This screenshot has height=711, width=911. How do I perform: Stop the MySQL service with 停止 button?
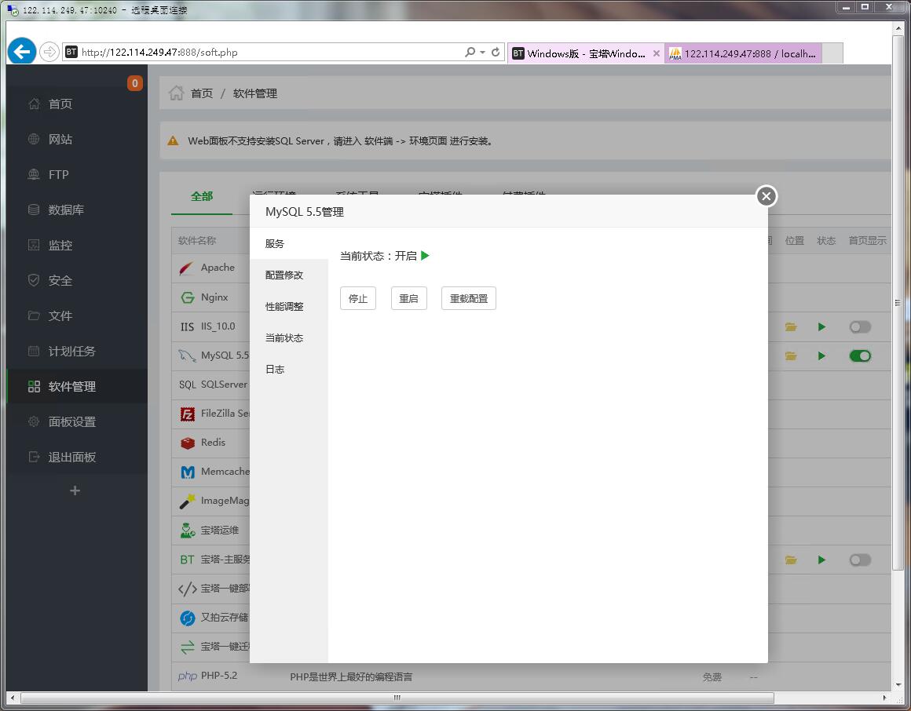coord(358,298)
